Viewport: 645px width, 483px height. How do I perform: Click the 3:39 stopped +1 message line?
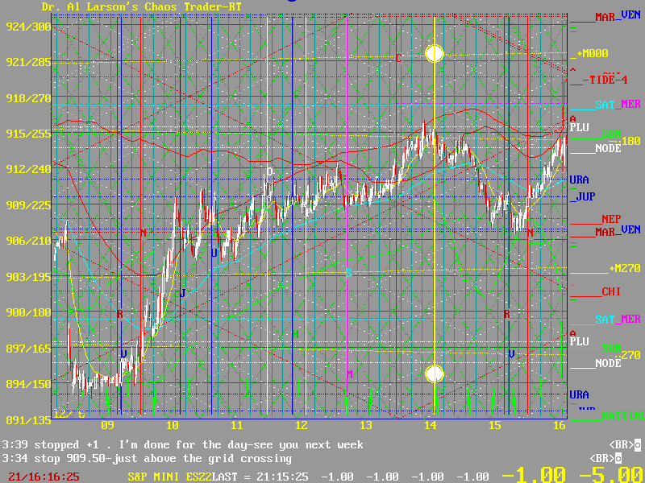point(183,444)
